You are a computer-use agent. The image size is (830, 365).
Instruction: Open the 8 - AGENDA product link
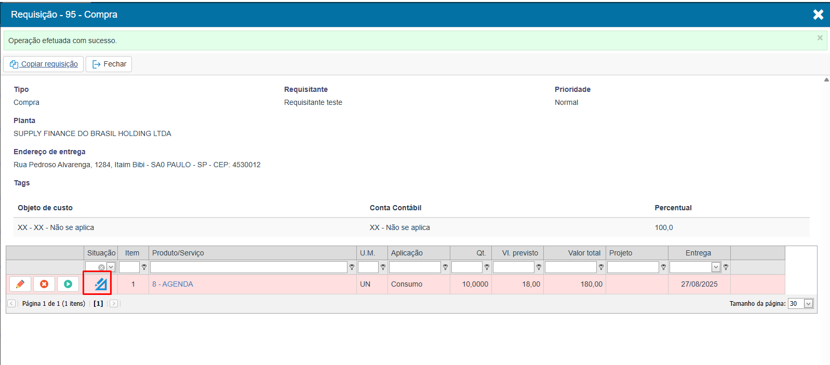(172, 284)
